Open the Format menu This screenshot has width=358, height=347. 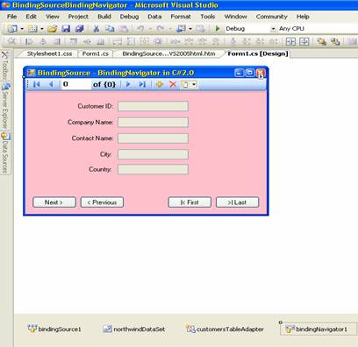tap(181, 17)
